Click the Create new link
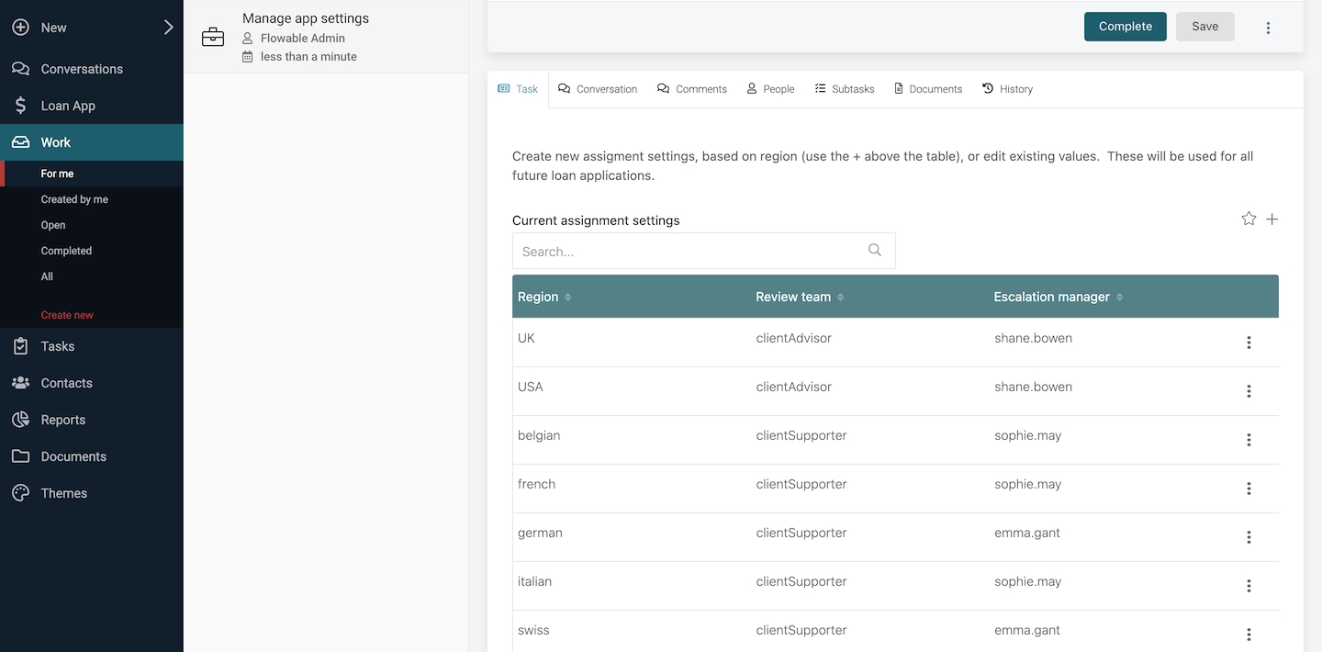The image size is (1322, 652). 67,315
